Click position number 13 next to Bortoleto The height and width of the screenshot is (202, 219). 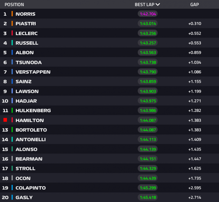point(5,130)
